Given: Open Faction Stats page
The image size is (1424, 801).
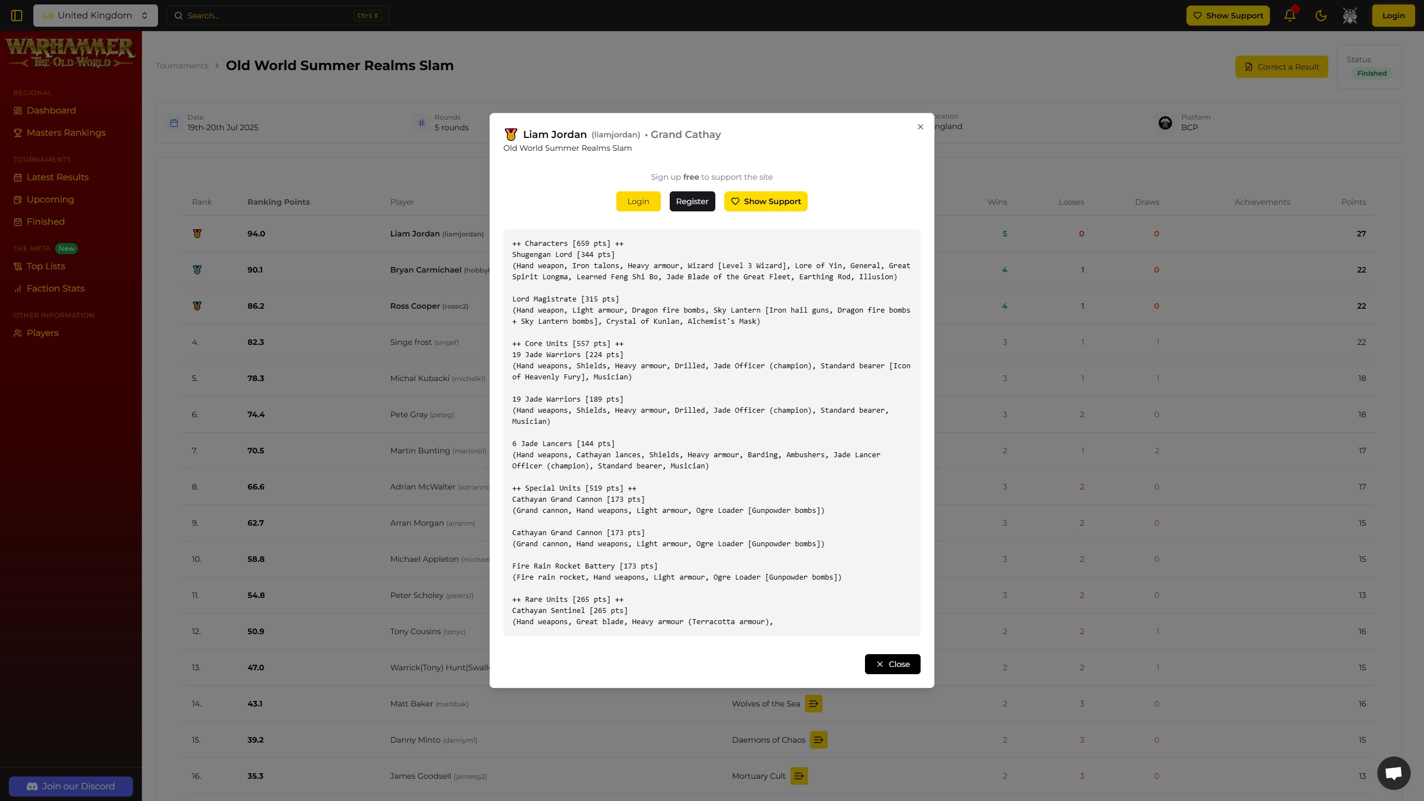Looking at the screenshot, I should click(x=55, y=289).
